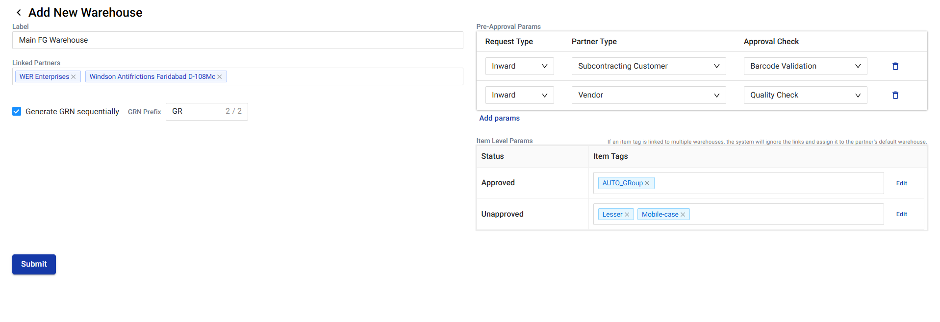Delete the Subcontracting Customer params row
The height and width of the screenshot is (322, 940).
(x=895, y=66)
